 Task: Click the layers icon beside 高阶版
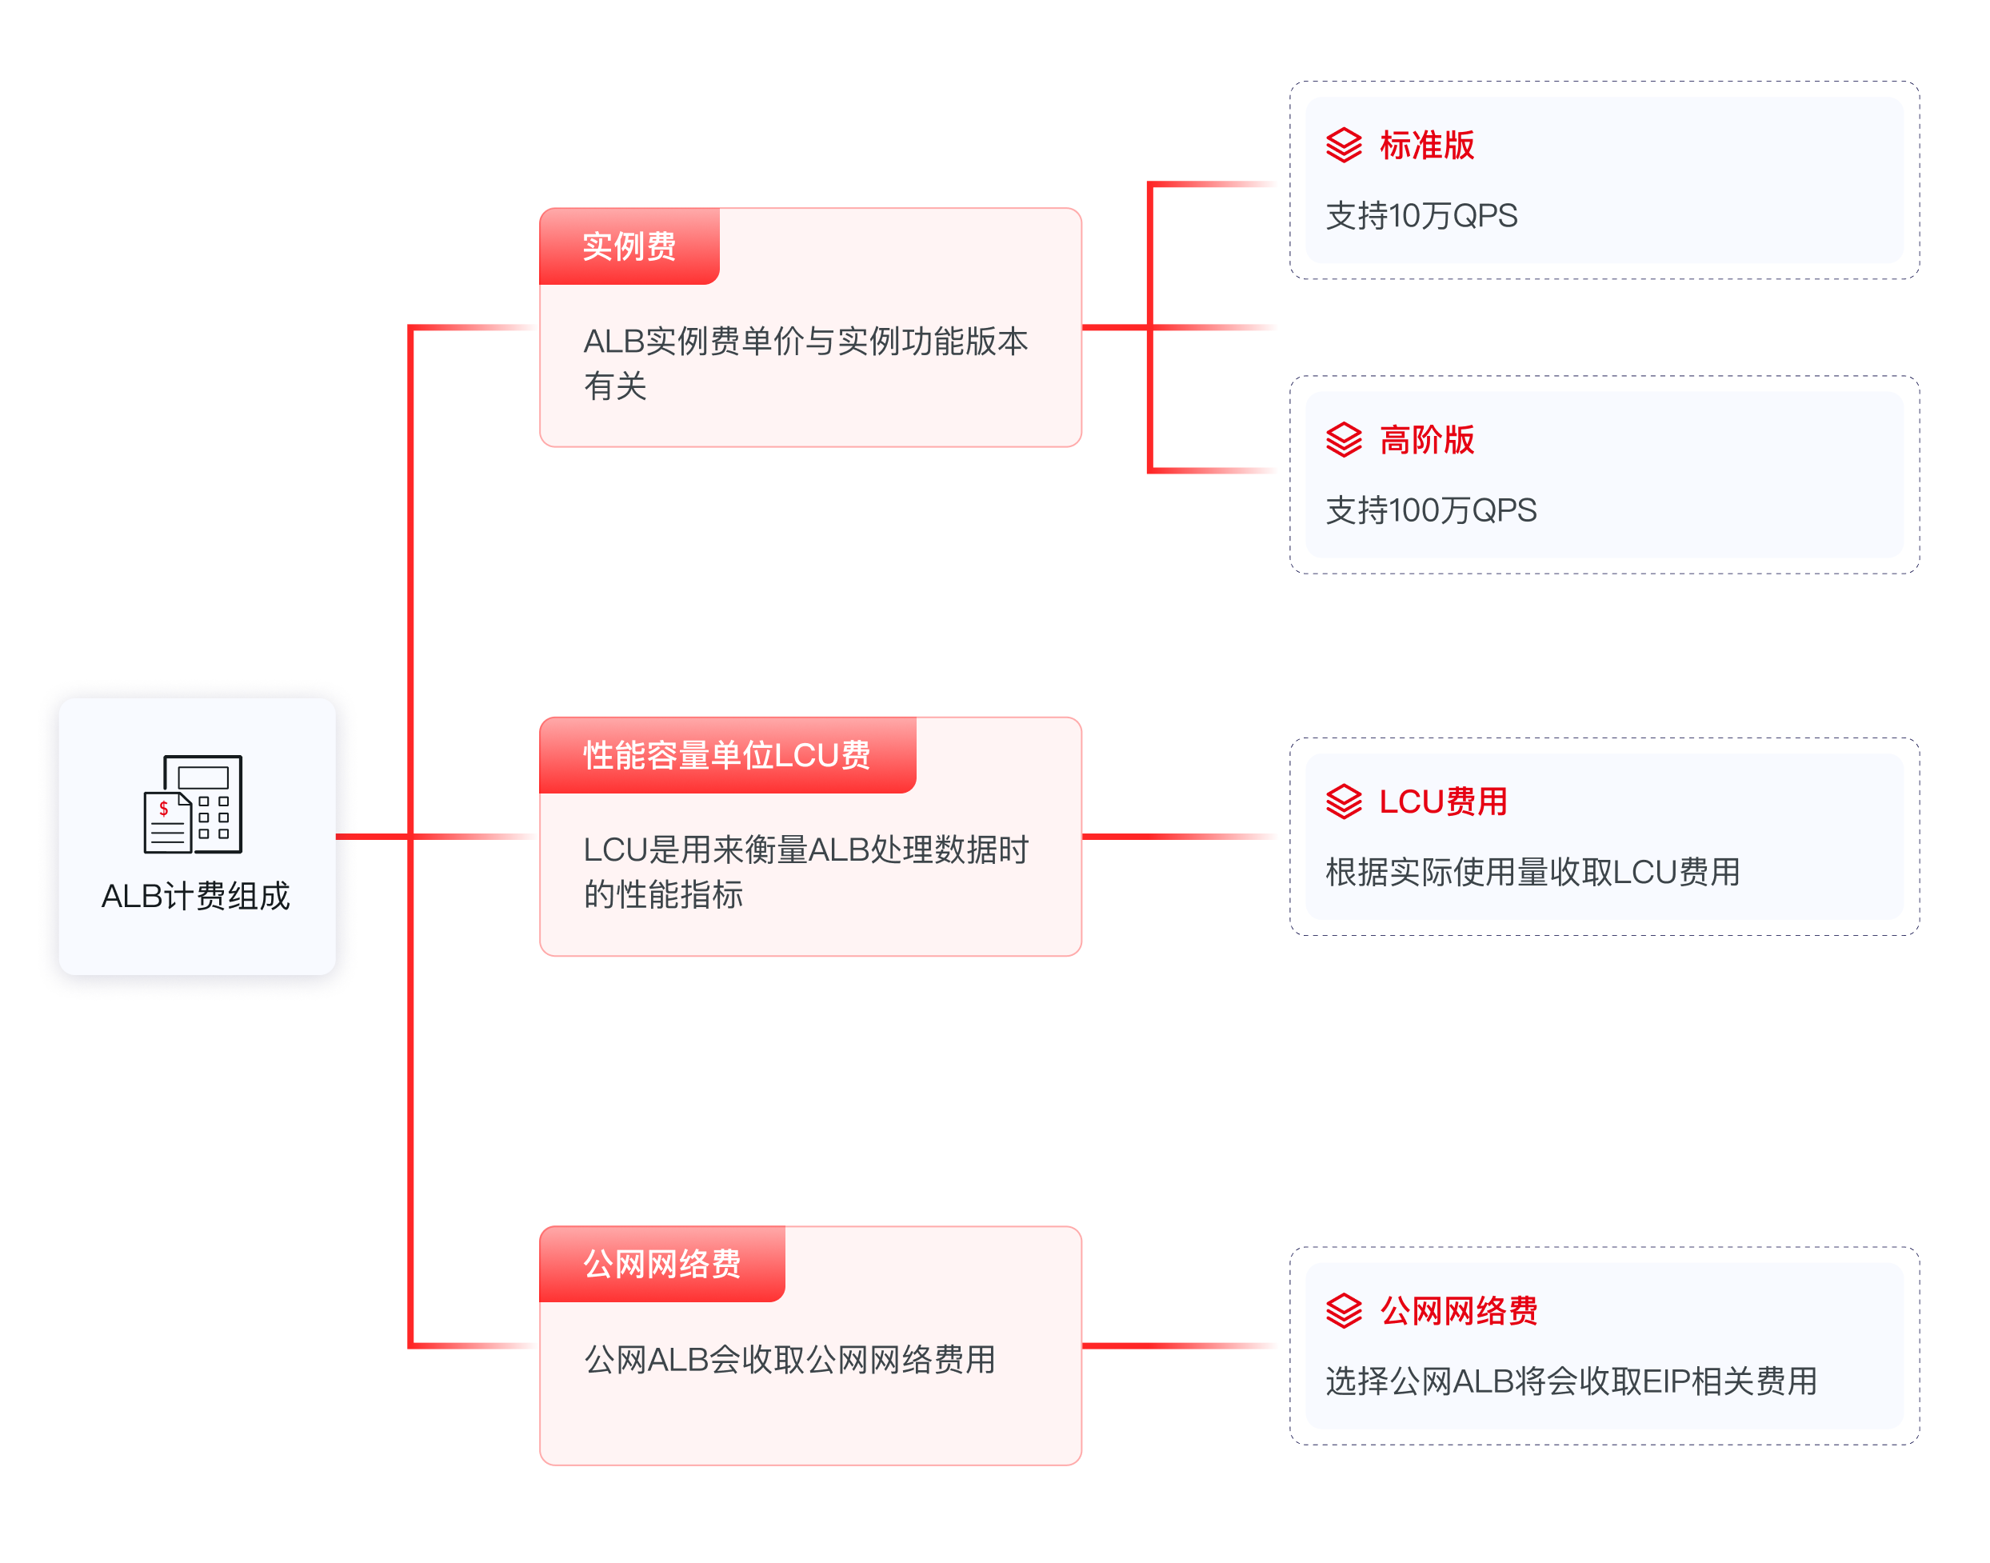1343,440
